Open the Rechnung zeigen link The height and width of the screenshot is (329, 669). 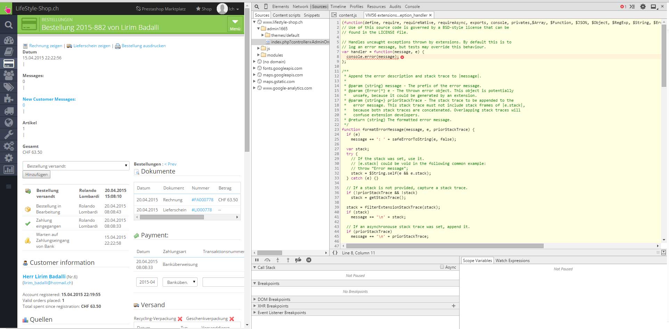pyautogui.click(x=46, y=46)
